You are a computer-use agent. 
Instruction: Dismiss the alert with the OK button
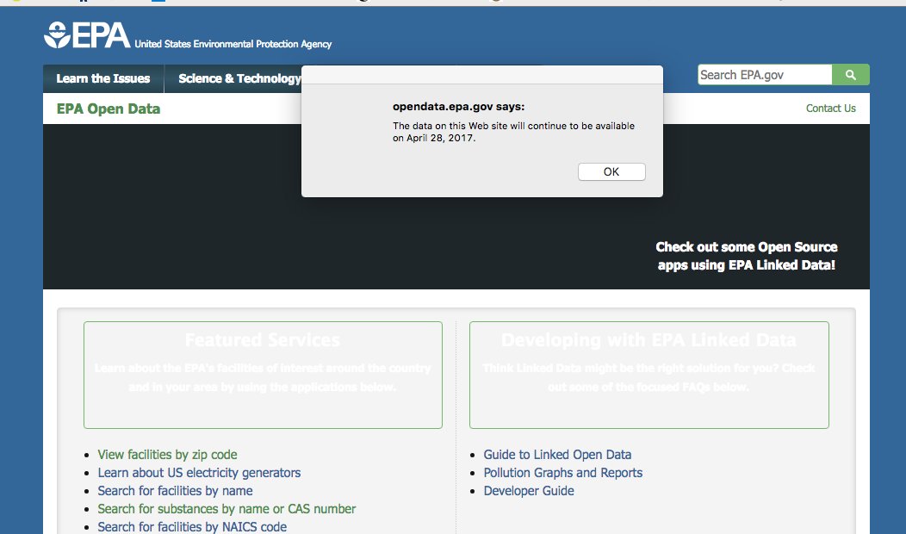click(x=611, y=171)
